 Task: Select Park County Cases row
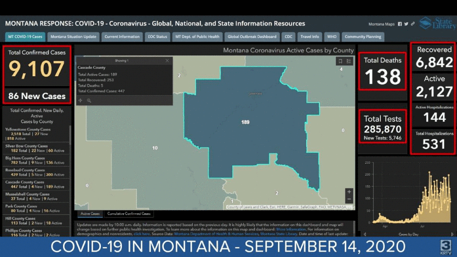point(36,208)
